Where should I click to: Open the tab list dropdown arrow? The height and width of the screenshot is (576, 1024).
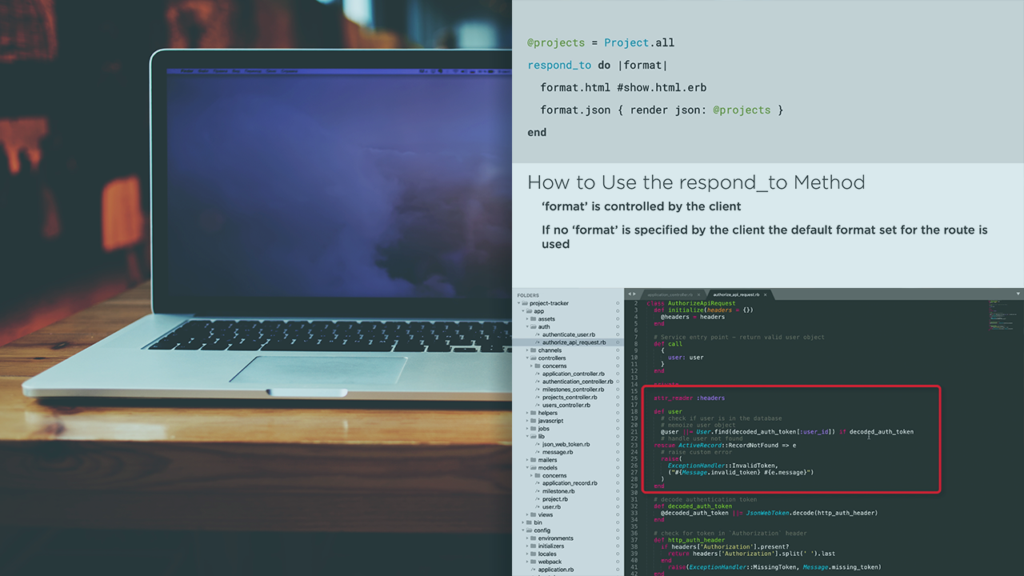coord(1017,294)
